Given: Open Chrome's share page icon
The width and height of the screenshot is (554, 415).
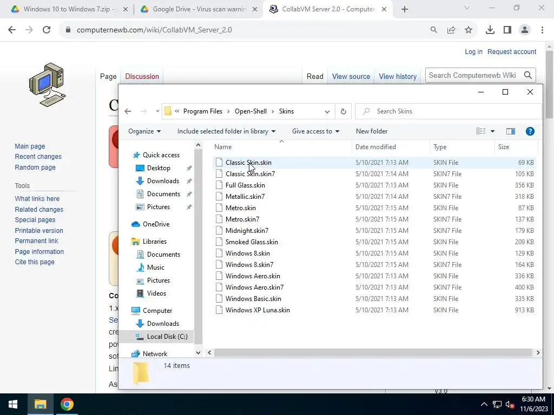Looking at the screenshot, I should 451,30.
